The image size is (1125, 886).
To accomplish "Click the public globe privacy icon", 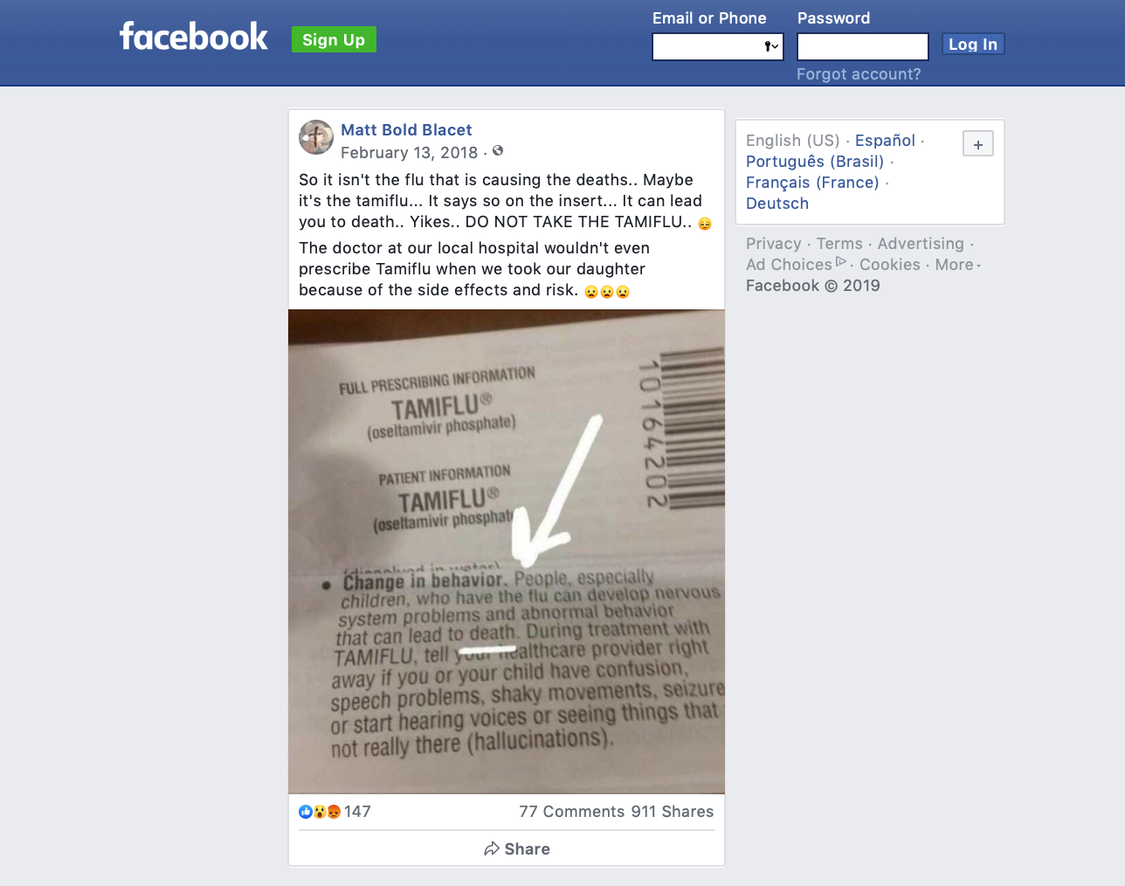I will (498, 151).
